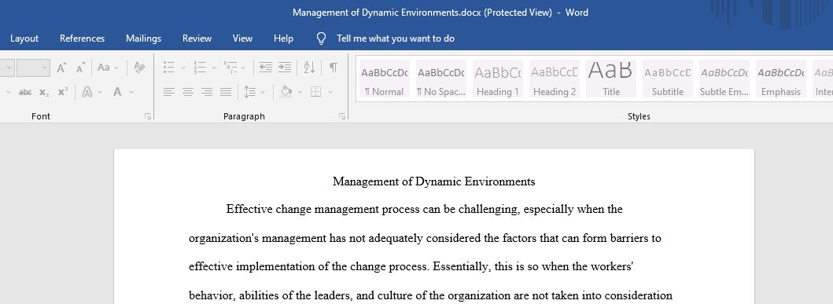833x304 pixels.
Task: Open the shading color dropdown arrow
Action: (x=300, y=93)
